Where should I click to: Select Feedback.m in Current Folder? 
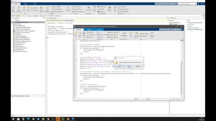point(18,34)
